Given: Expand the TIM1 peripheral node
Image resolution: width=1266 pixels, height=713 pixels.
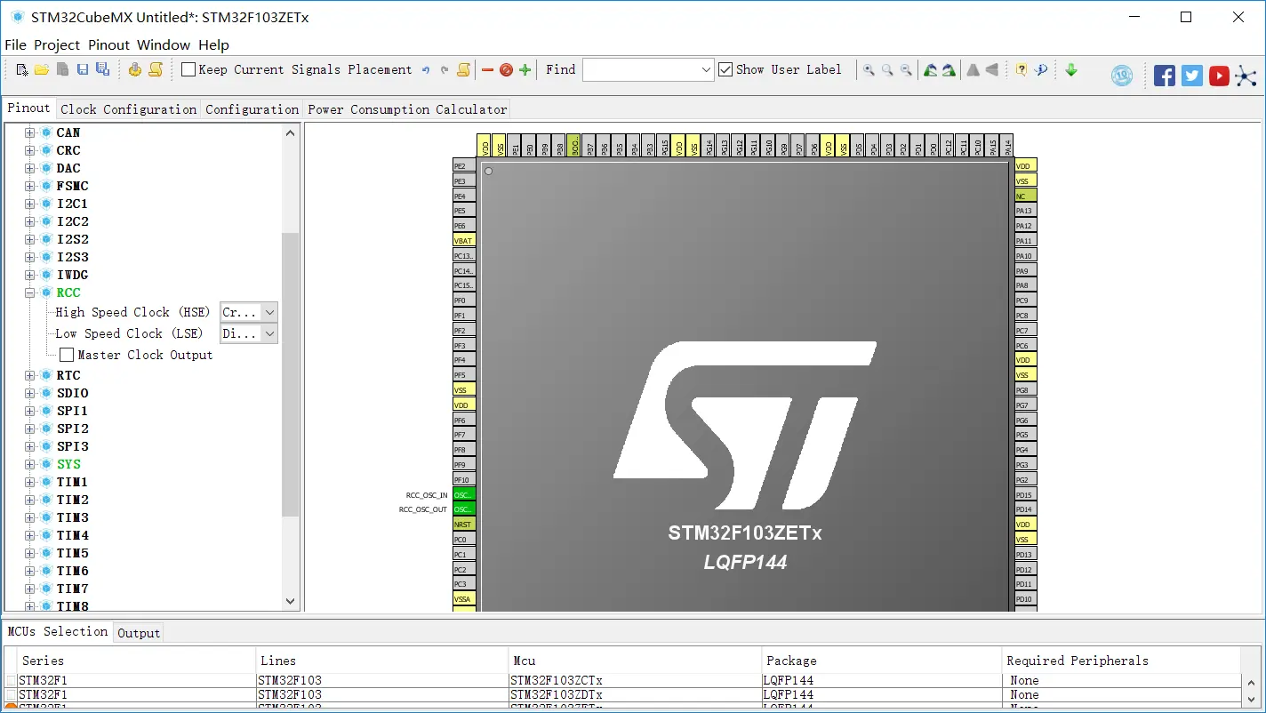Looking at the screenshot, I should tap(29, 482).
